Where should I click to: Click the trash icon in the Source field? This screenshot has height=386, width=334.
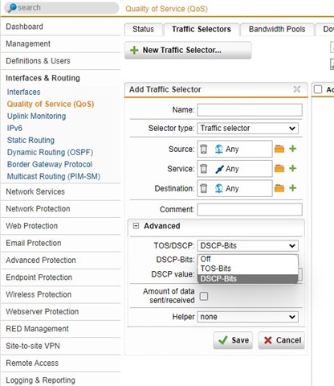point(204,149)
